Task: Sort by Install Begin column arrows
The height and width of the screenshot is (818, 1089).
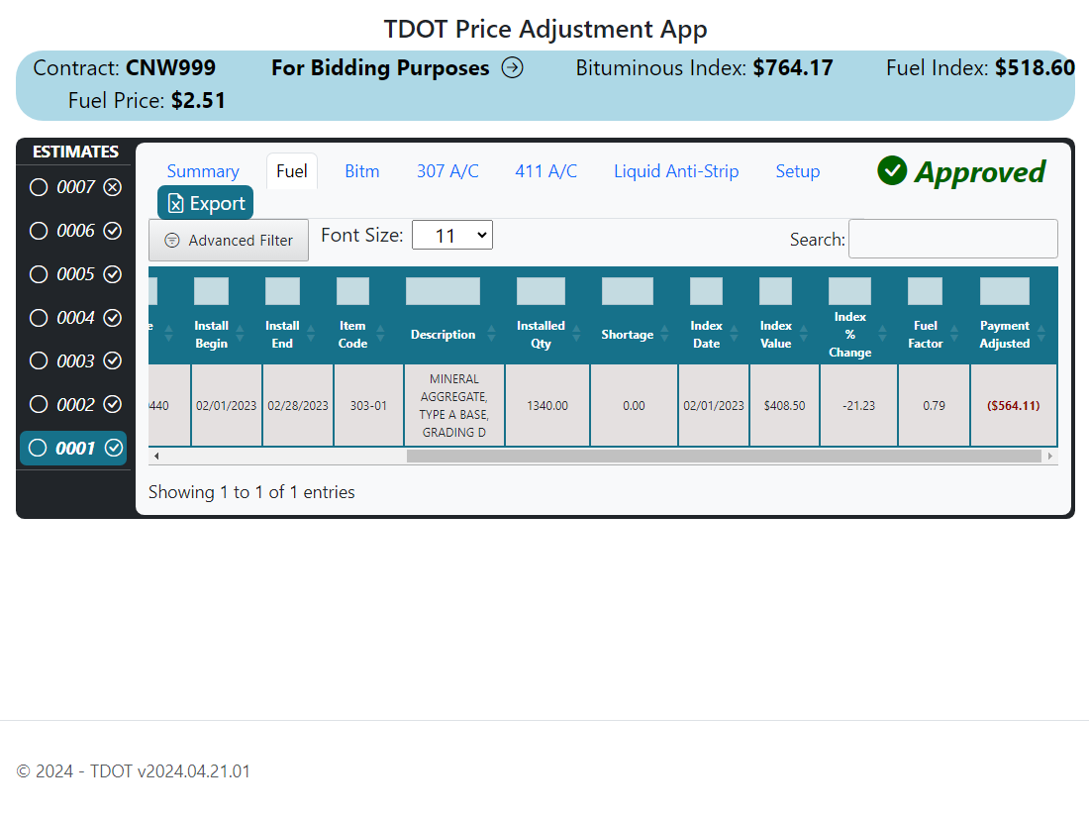Action: (240, 335)
